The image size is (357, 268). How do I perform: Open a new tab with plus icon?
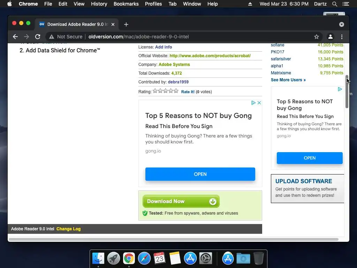(126, 24)
